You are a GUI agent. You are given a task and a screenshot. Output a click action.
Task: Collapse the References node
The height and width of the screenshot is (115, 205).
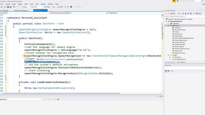click(168, 26)
